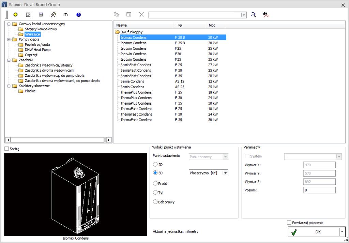Collapse the Pompy ciepła tree node
Screen dimensions: 349x243
(x=9, y=40)
